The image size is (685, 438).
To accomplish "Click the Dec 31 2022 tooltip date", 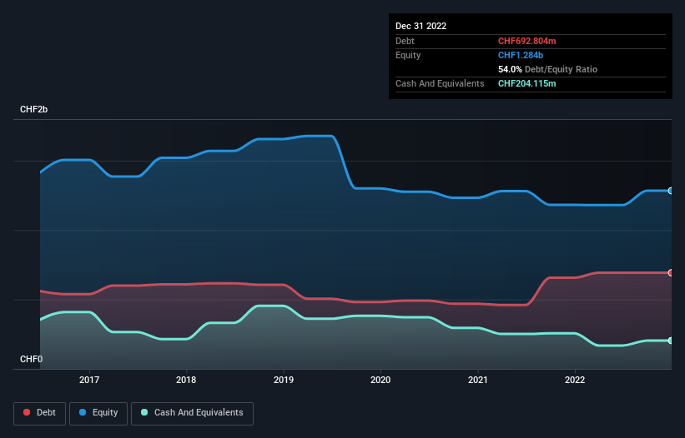I will click(421, 26).
